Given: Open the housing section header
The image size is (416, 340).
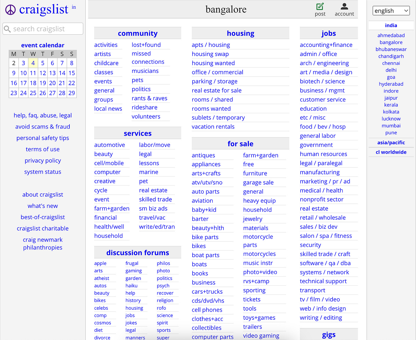Looking at the screenshot, I should (x=241, y=33).
